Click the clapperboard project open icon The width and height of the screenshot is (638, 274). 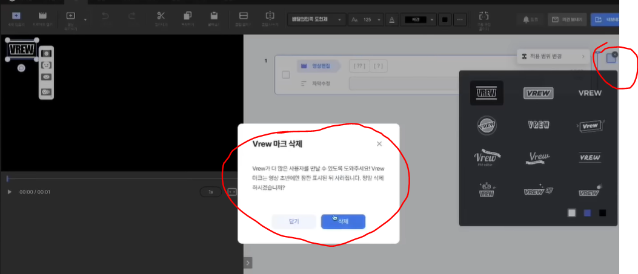[42, 16]
